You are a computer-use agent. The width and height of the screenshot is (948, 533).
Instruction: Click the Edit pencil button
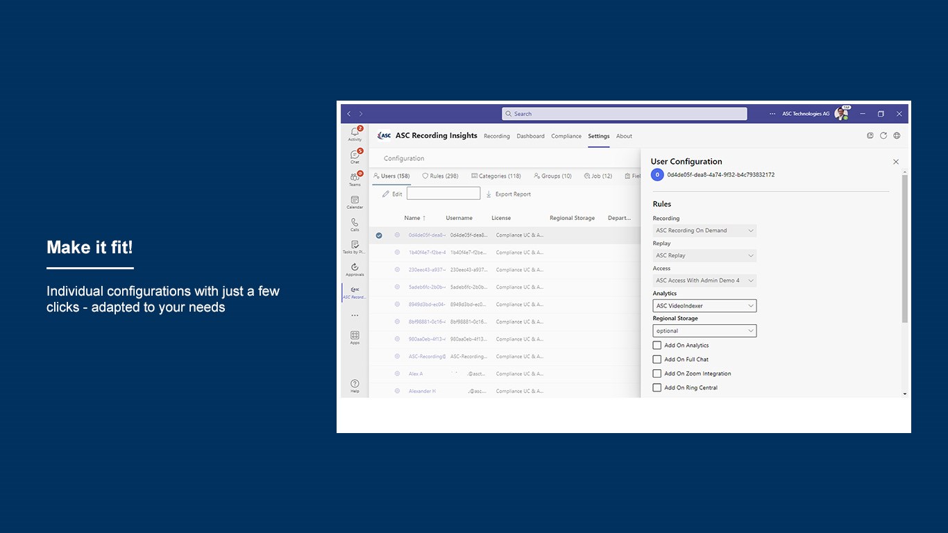(392, 194)
